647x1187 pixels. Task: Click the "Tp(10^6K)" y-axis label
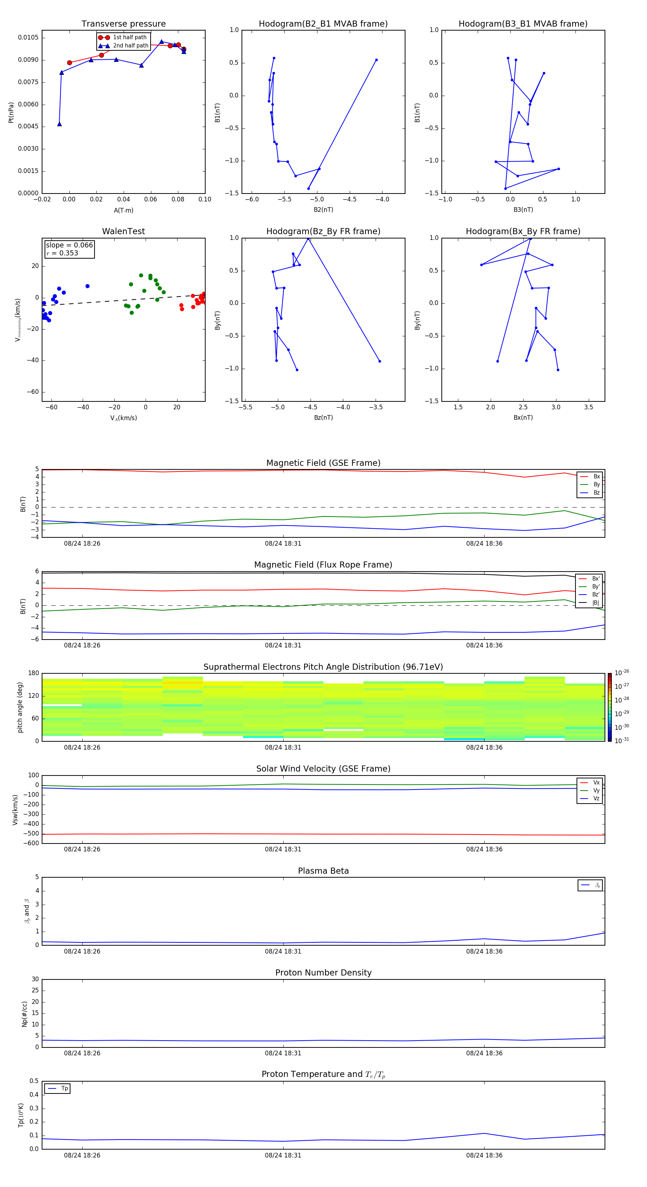[21, 1115]
